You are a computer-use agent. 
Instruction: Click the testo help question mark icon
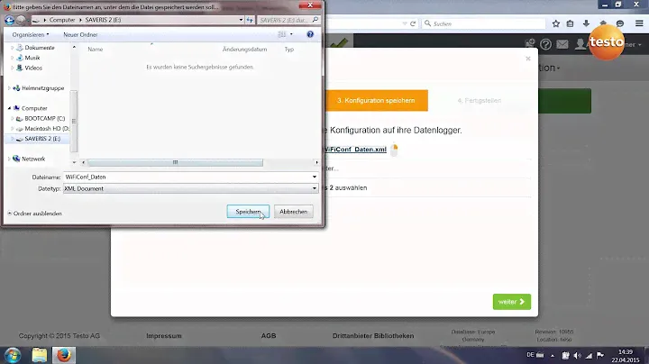[545, 43]
